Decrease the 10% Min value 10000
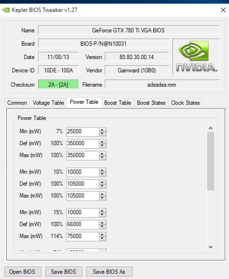 pos(102,174)
